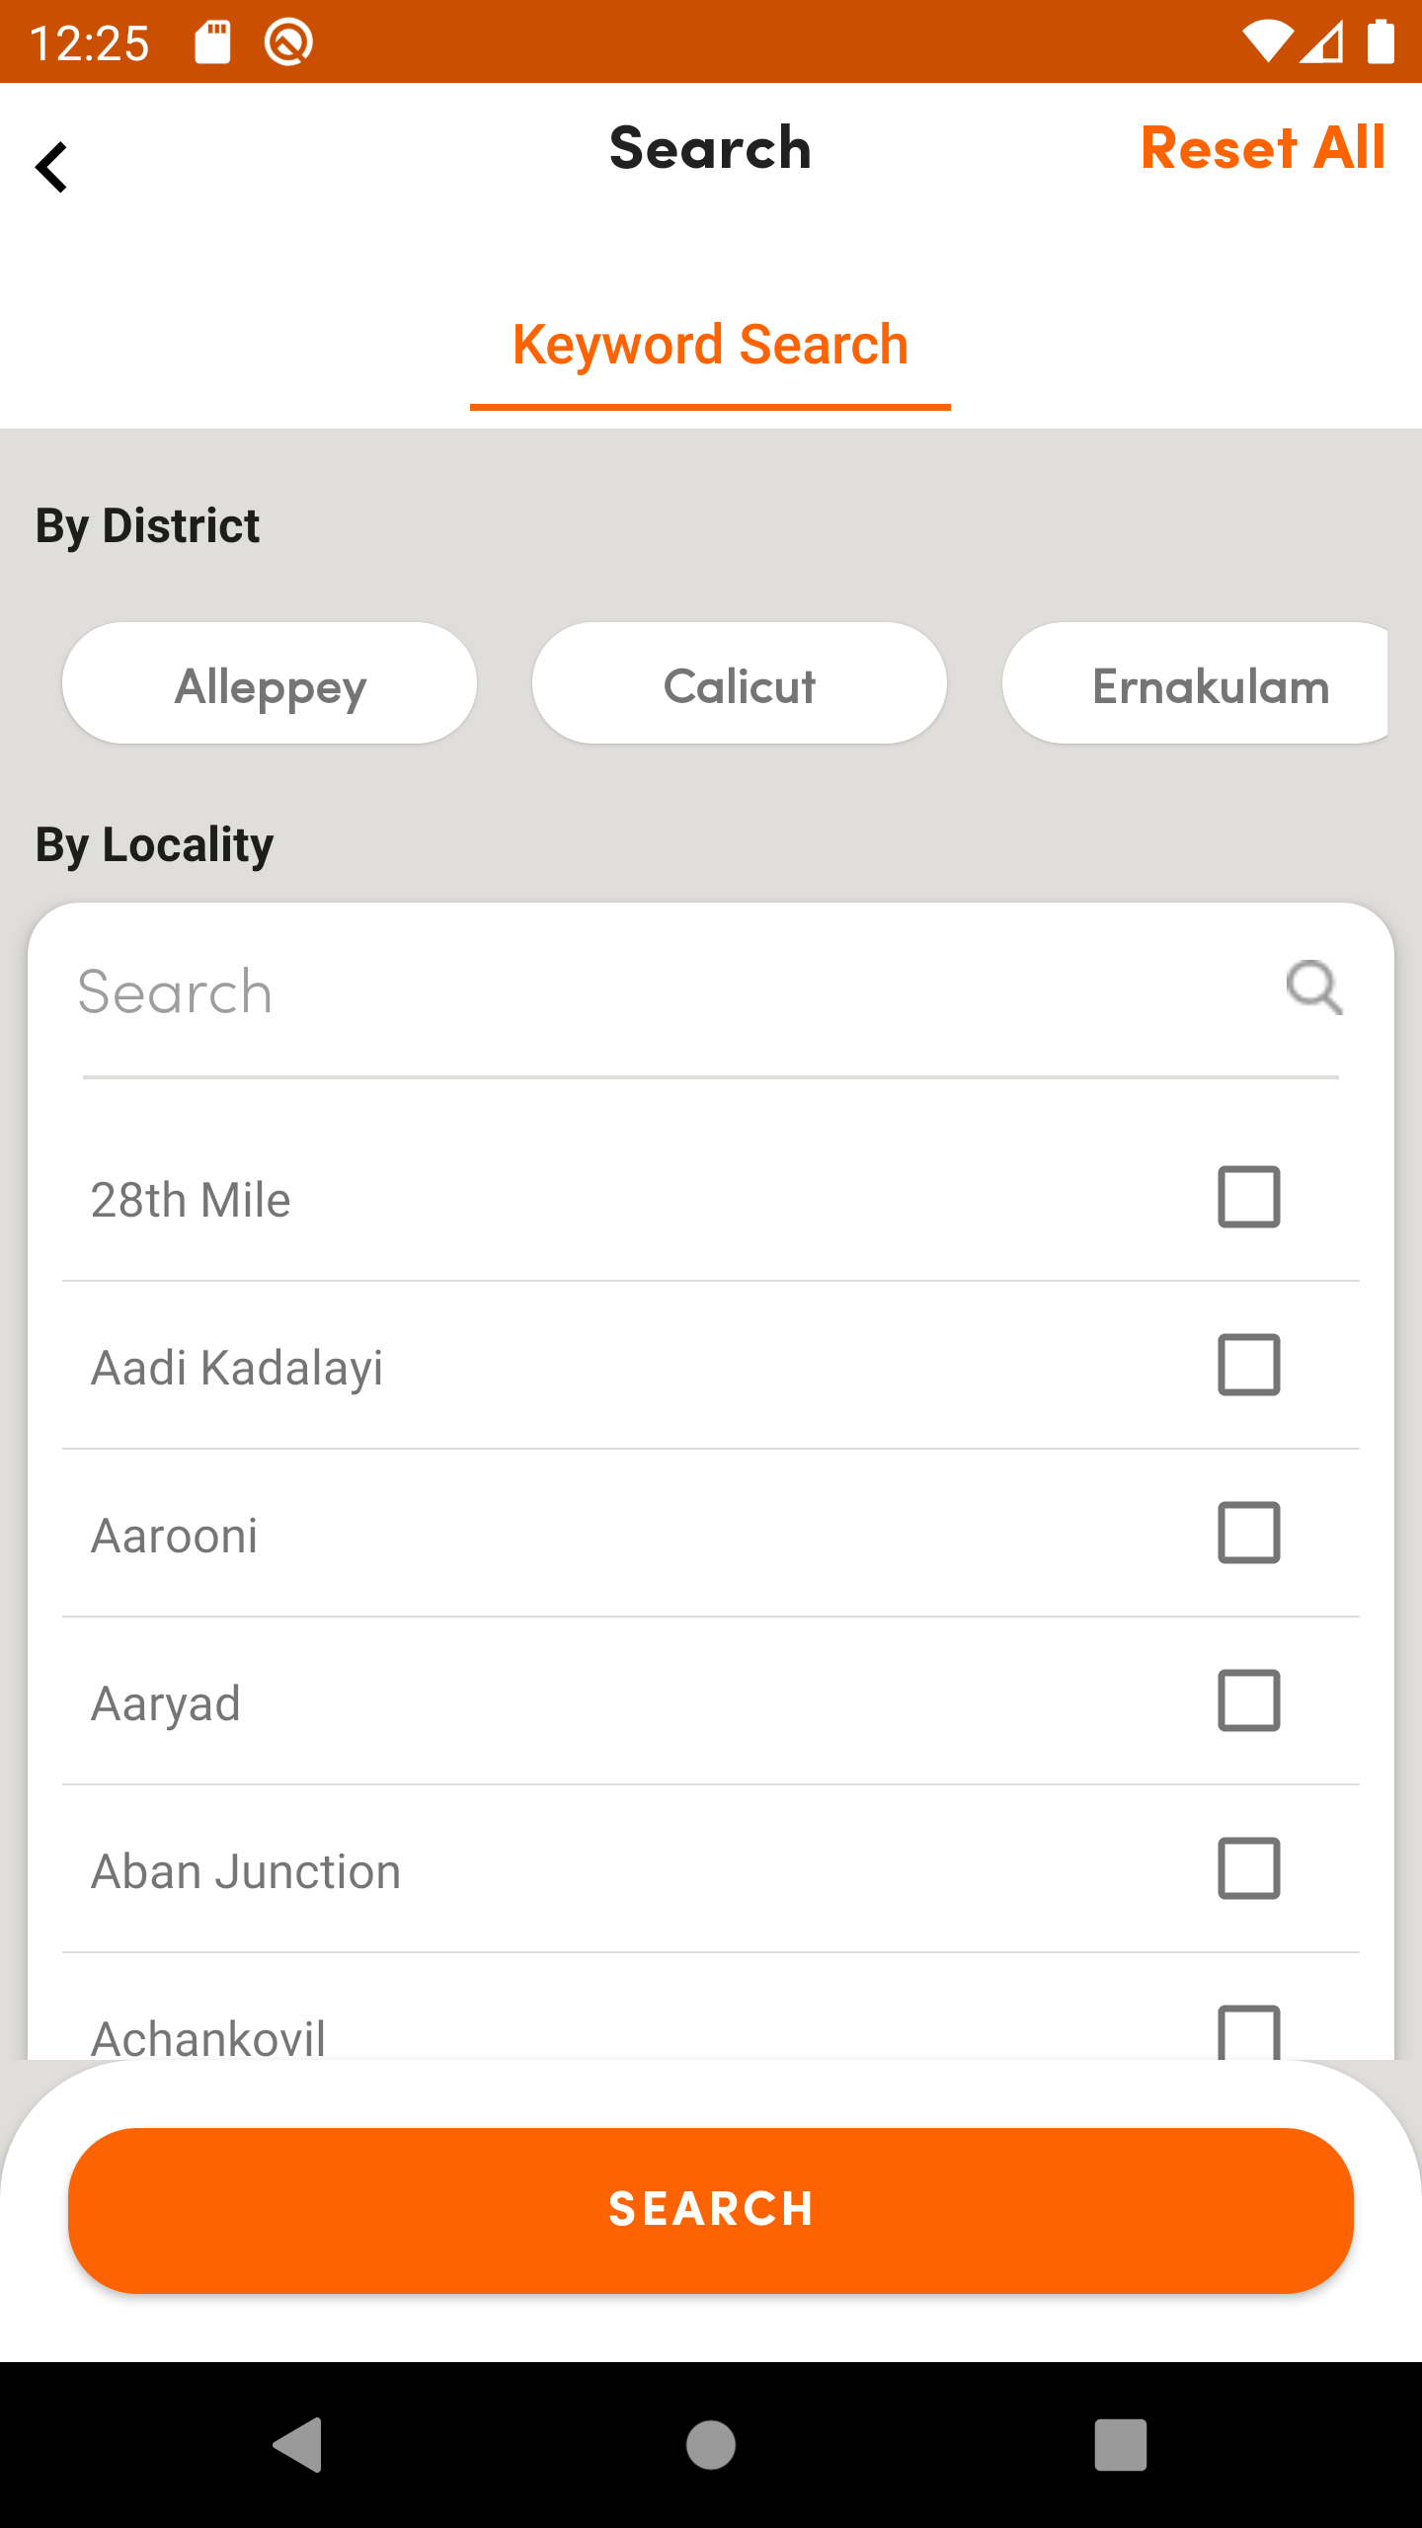Switch to the Keyword Search tab
The image size is (1422, 2528).
(x=710, y=346)
